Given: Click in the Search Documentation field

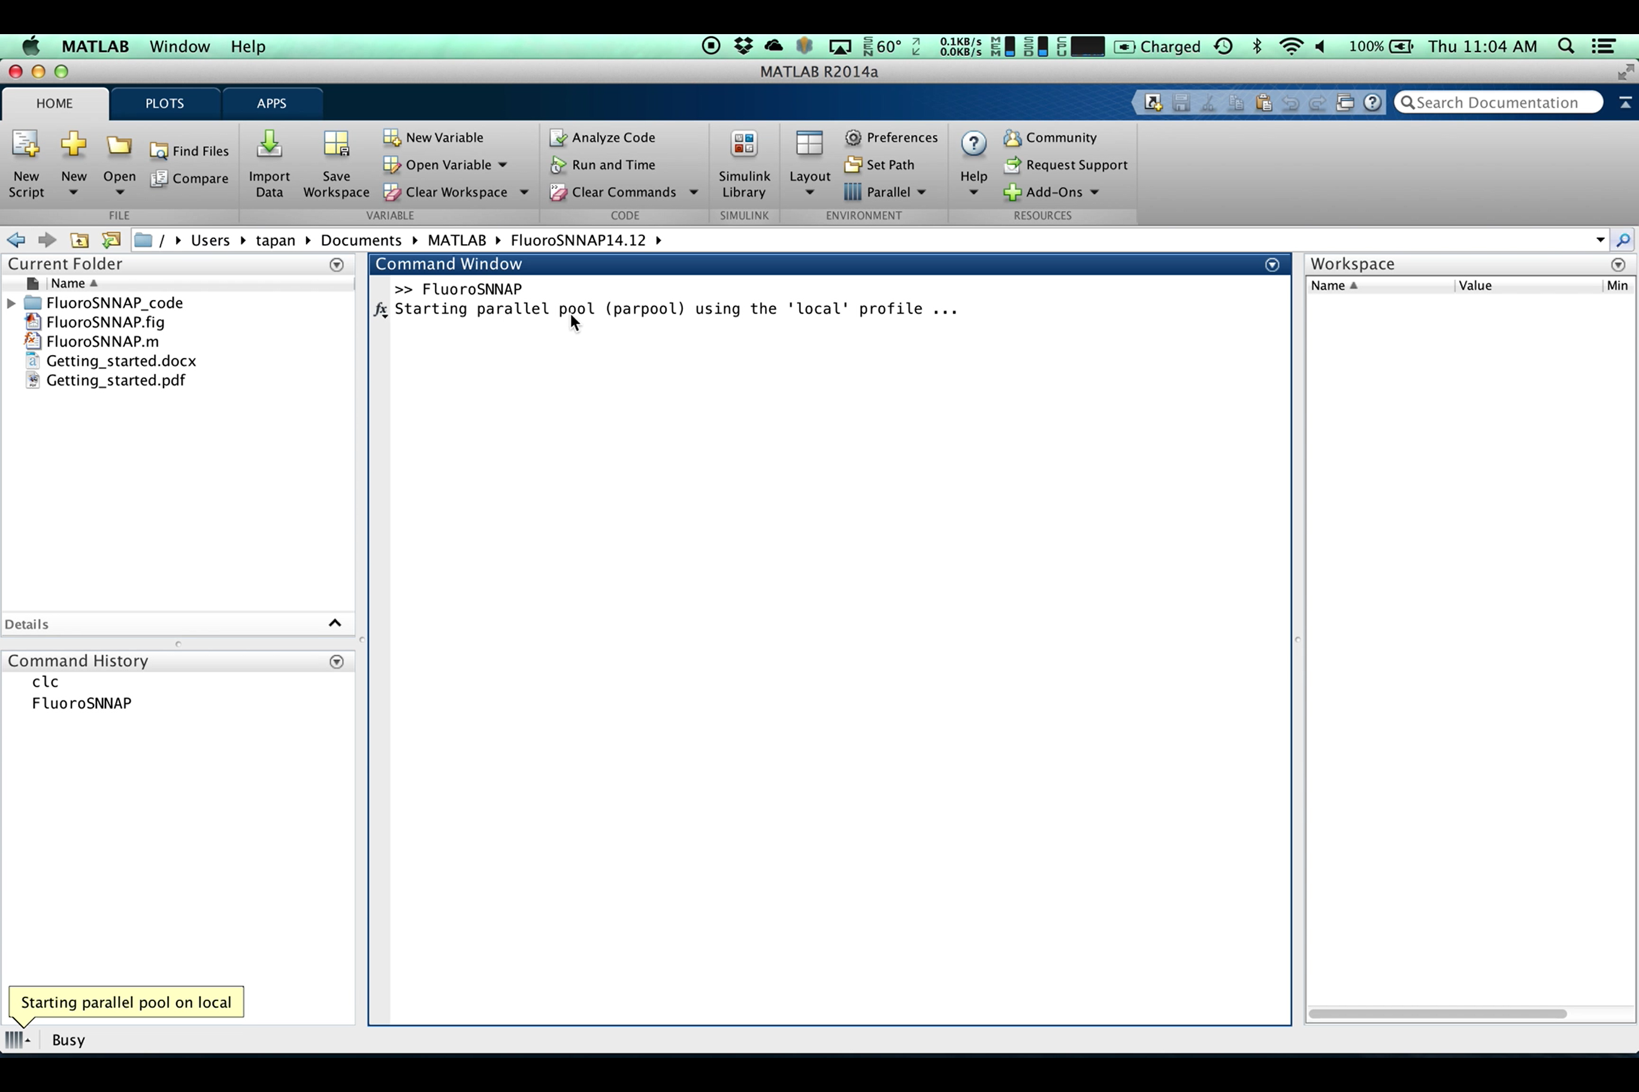Looking at the screenshot, I should [1498, 102].
